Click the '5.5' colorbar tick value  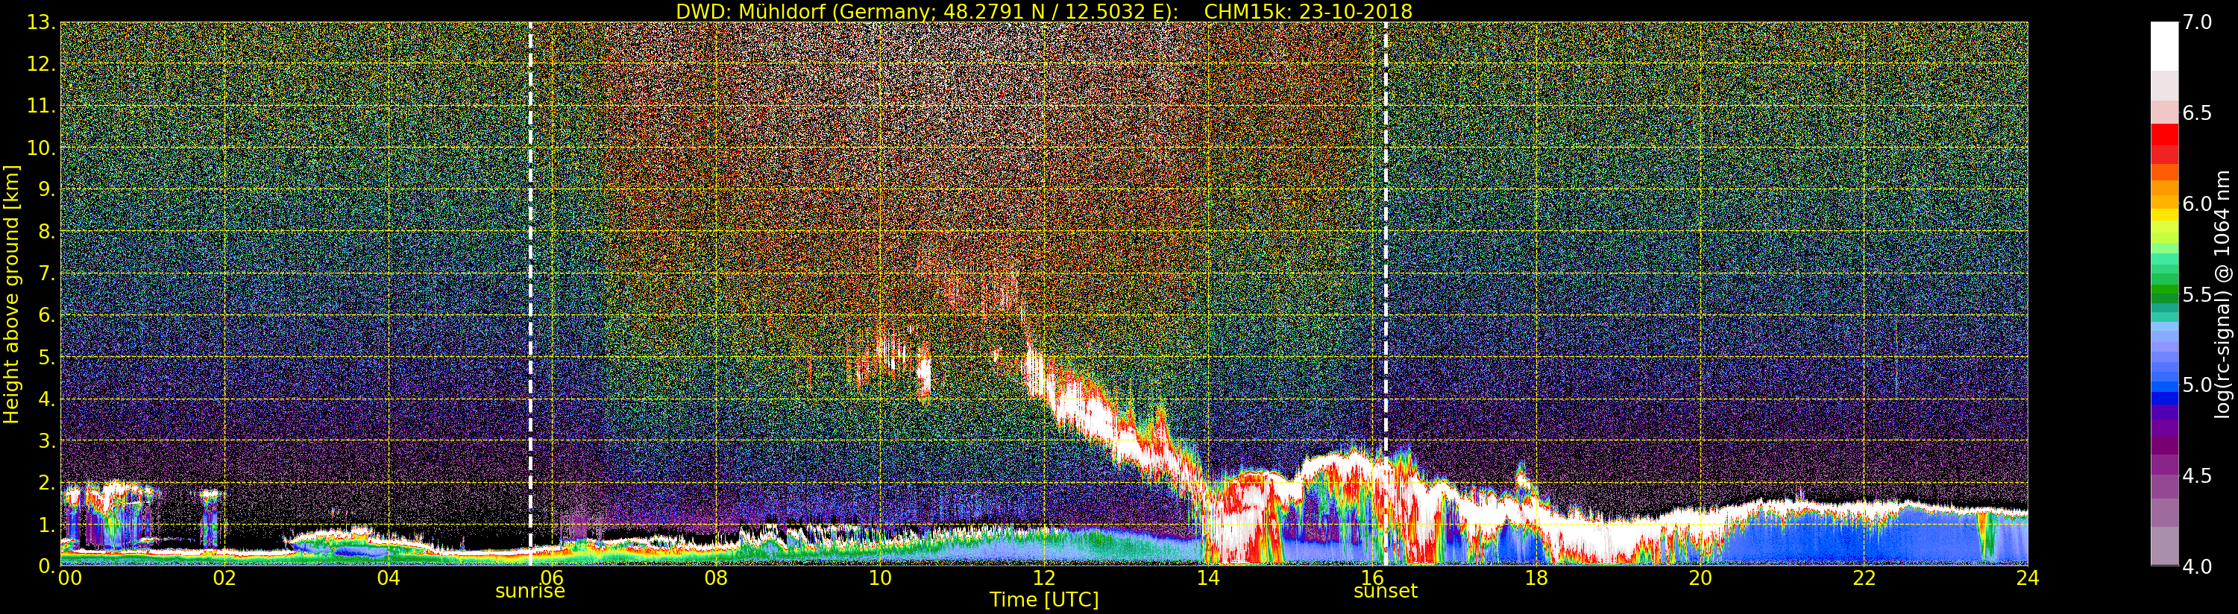[x=2197, y=294]
